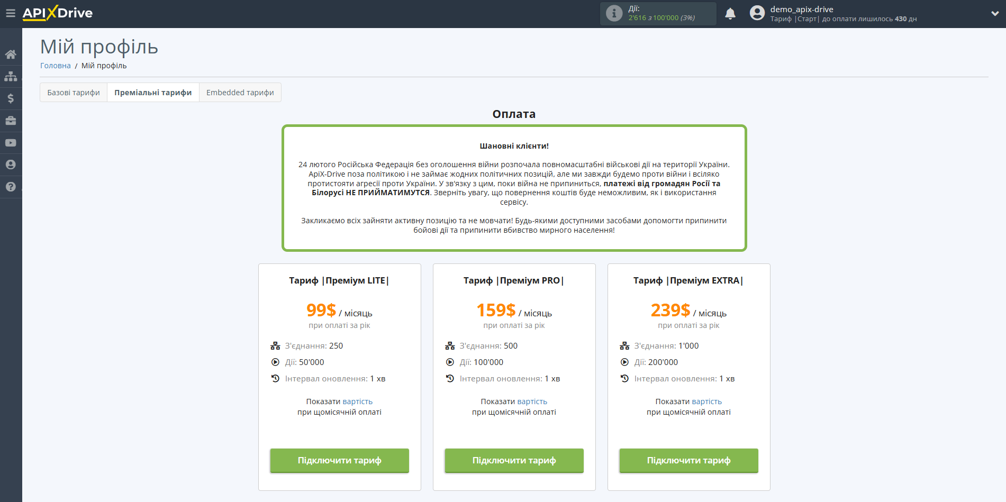Open the help question mark icon

click(11, 187)
